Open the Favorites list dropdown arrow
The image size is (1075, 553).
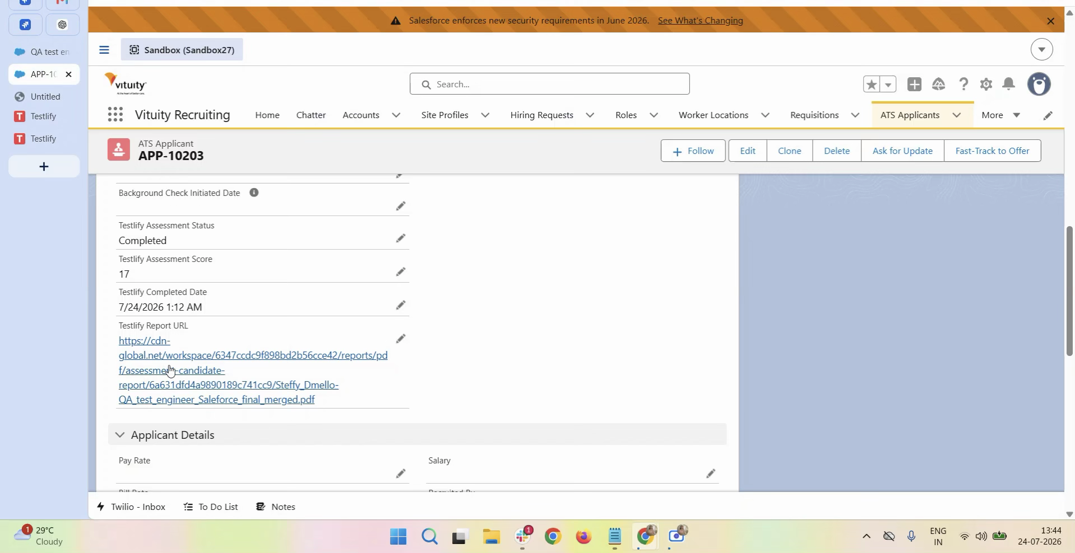[888, 85]
